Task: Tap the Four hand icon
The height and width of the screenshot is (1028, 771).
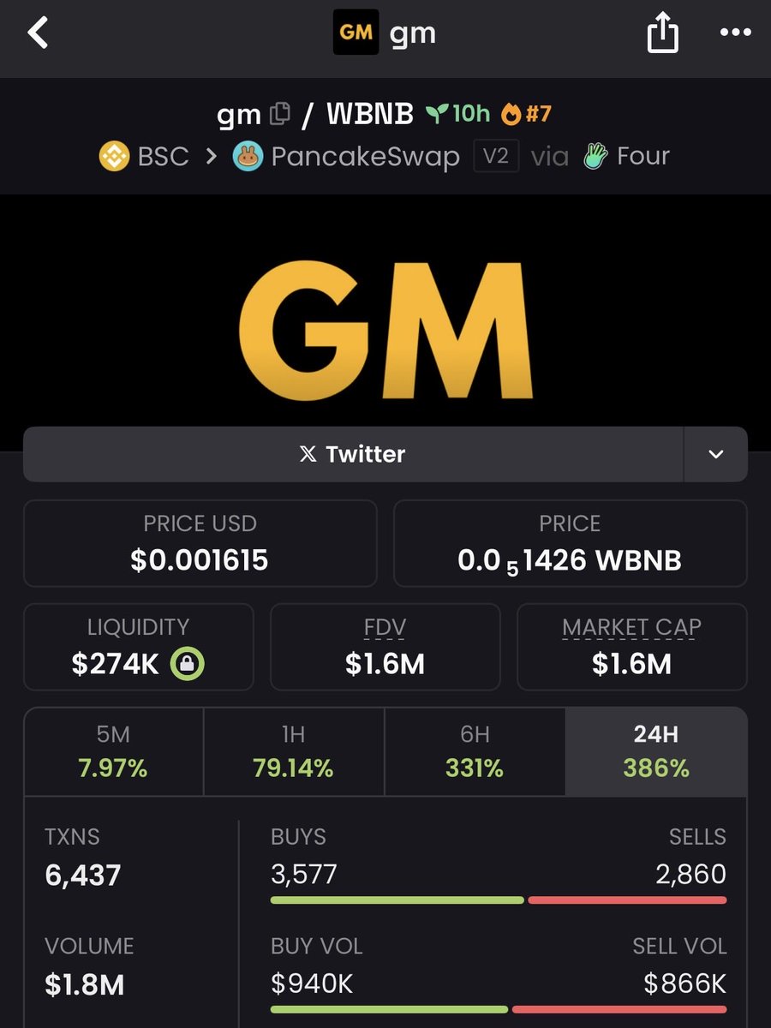Action: click(x=594, y=156)
